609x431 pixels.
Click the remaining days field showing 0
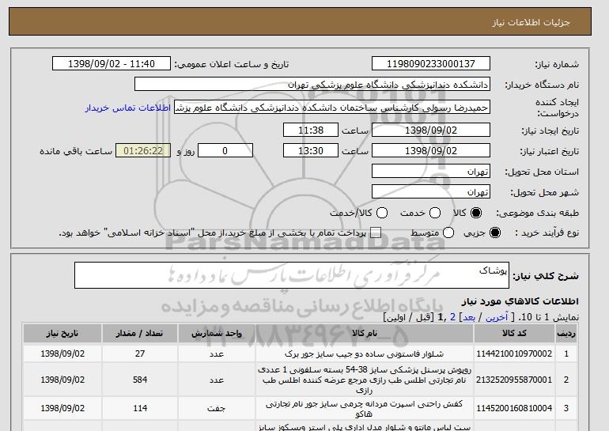click(x=225, y=151)
